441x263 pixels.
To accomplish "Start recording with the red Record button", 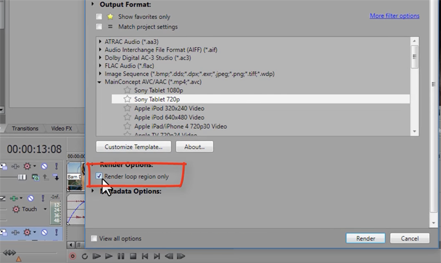I will pos(73,256).
